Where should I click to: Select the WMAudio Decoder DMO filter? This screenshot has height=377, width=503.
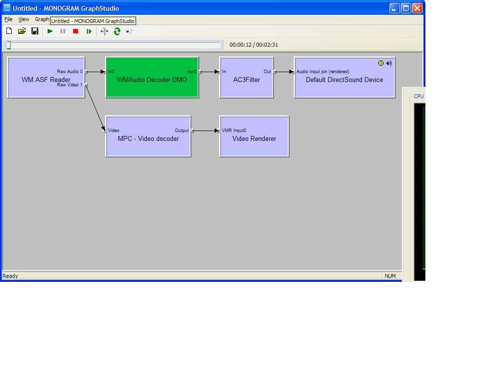click(x=152, y=78)
